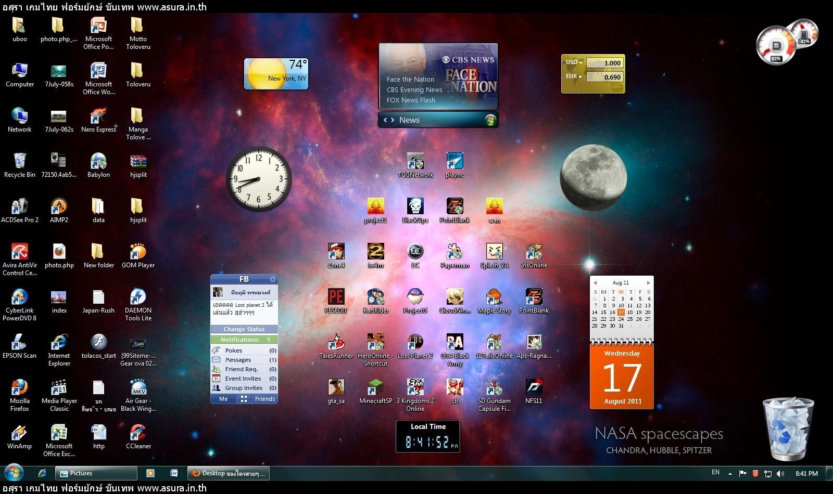Image resolution: width=833 pixels, height=494 pixels.
Task: Open Internet Explorer from the taskbar
Action: click(42, 473)
